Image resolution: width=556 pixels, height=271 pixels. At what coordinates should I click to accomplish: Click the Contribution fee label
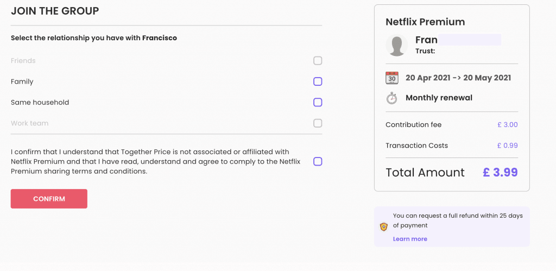(x=413, y=125)
